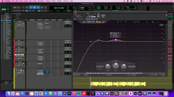174x97 pixels.
Task: Open Spotify from the dock
Action: pyautogui.click(x=79, y=93)
